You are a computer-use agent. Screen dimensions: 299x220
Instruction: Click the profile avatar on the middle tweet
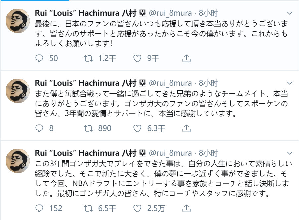tap(17, 90)
